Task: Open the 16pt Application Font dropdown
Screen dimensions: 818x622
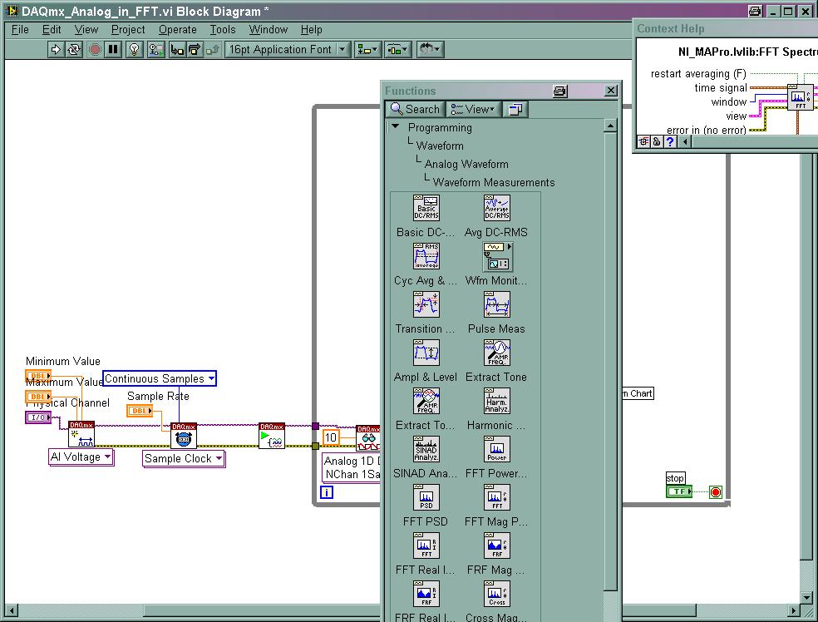Action: coord(287,50)
